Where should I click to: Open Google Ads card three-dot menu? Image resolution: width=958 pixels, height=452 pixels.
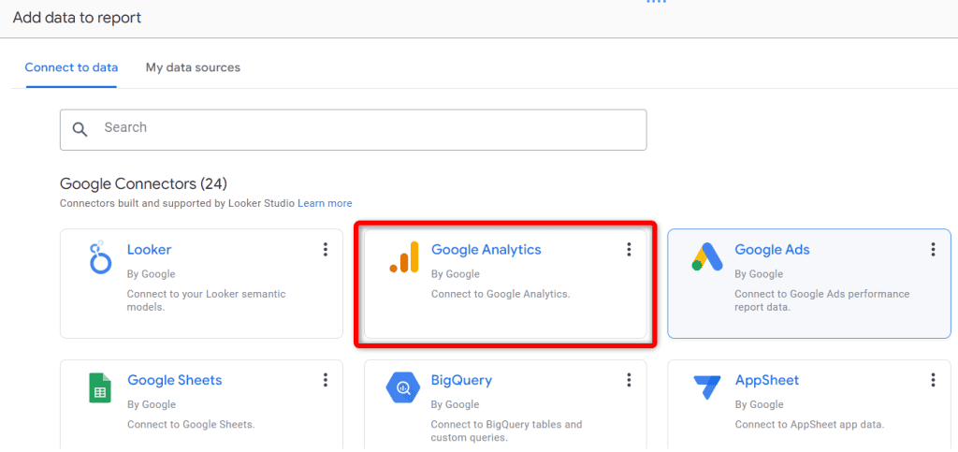click(933, 249)
